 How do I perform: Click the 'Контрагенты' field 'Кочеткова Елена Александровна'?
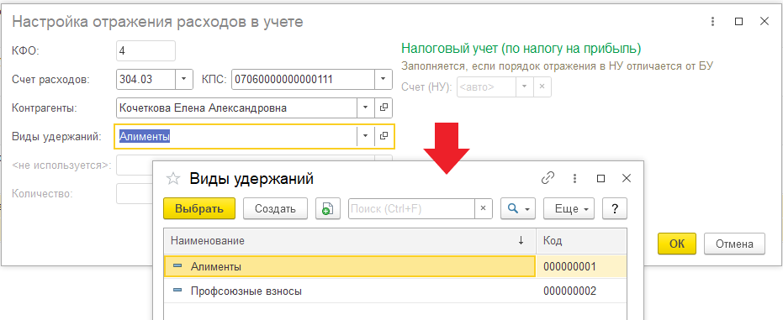click(235, 108)
